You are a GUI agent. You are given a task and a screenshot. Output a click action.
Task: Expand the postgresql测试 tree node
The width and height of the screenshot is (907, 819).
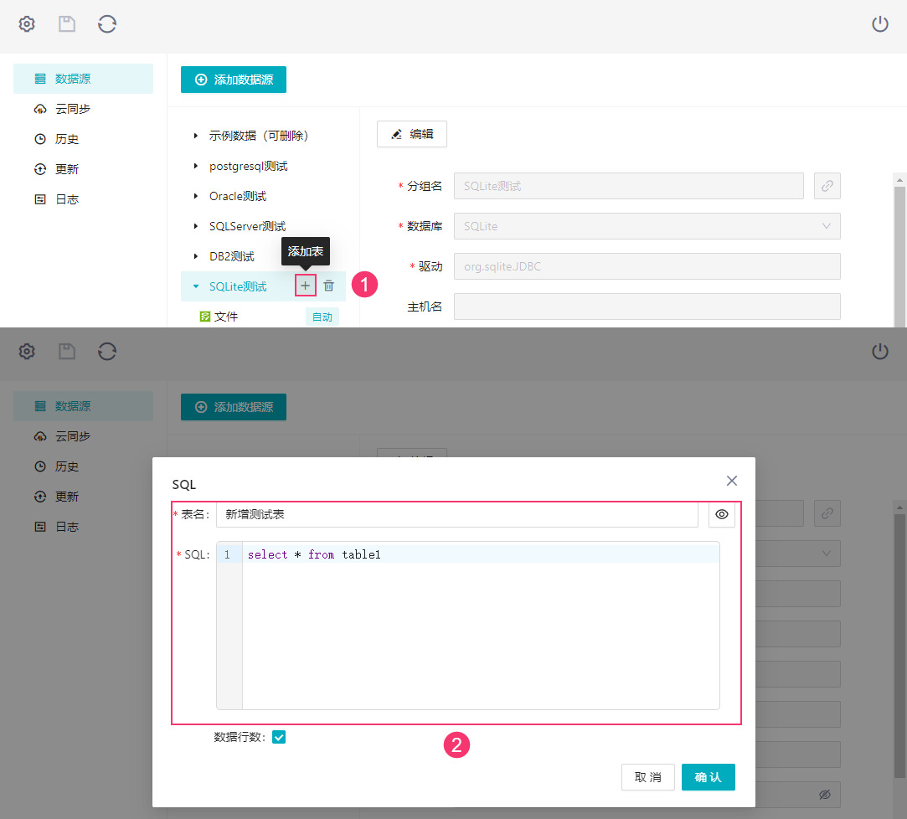click(195, 166)
